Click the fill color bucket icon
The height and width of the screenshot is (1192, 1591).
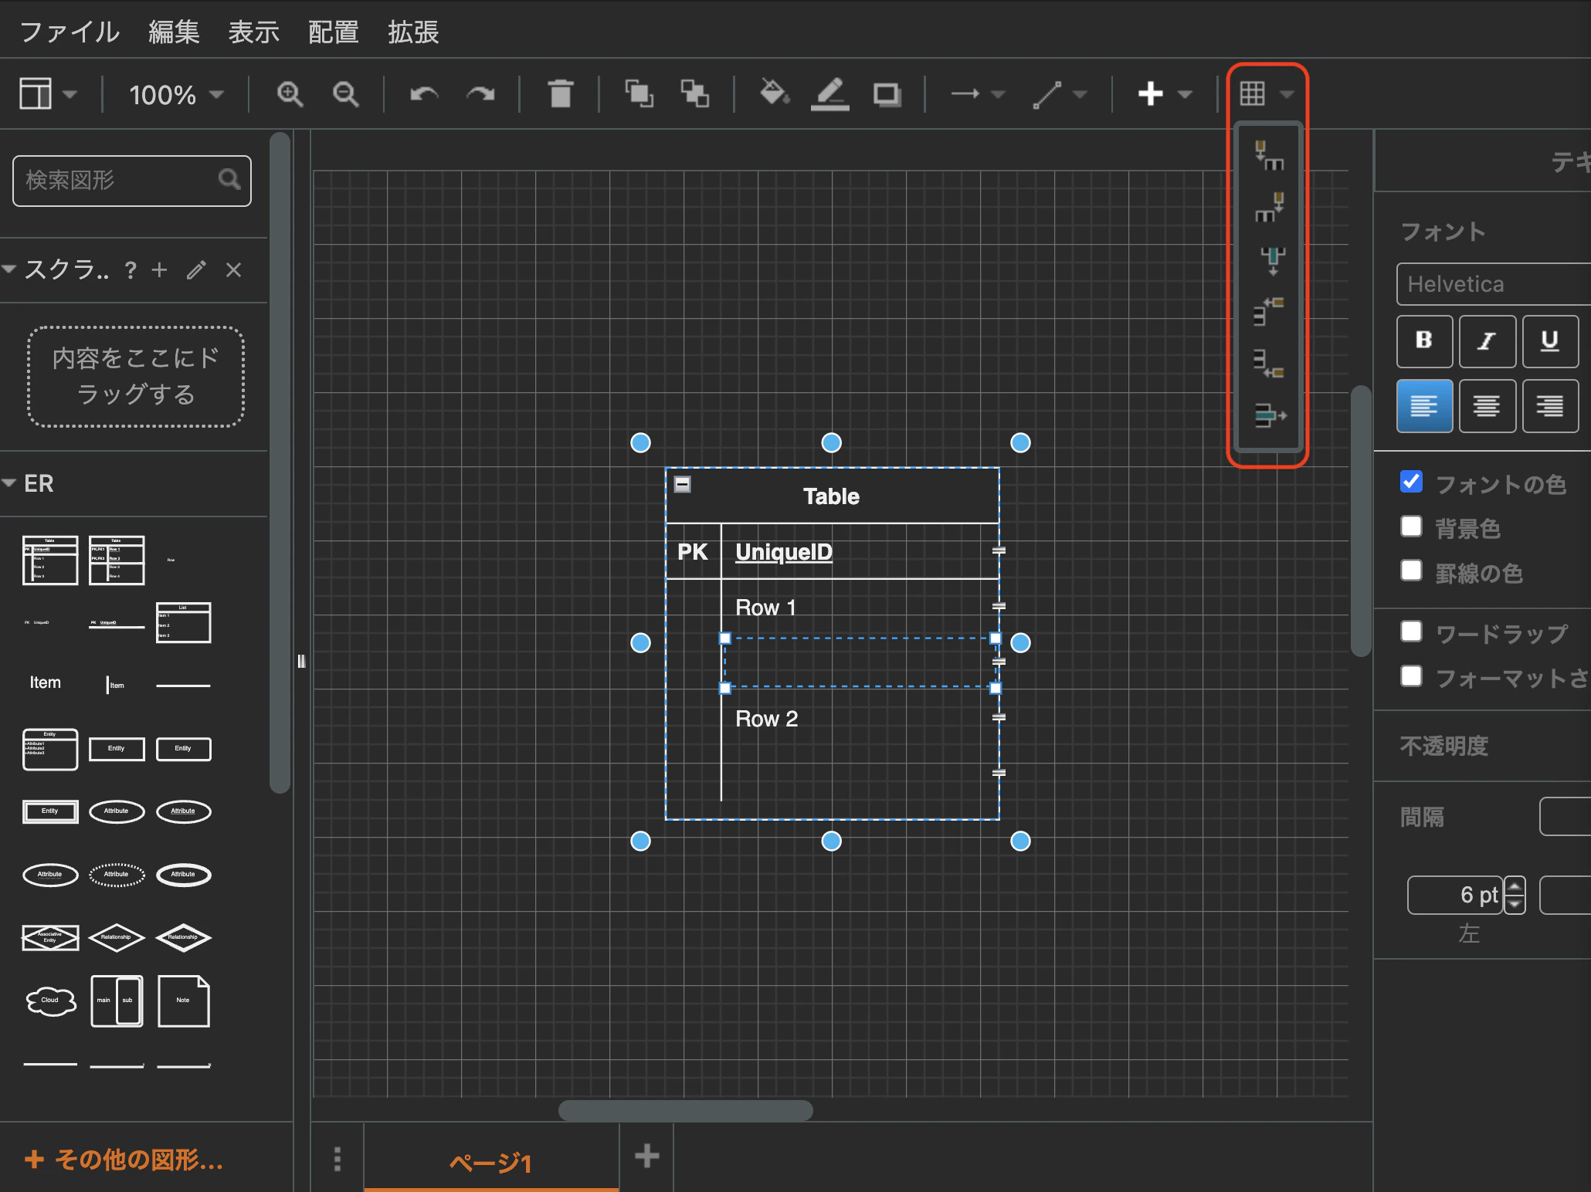coord(773,94)
